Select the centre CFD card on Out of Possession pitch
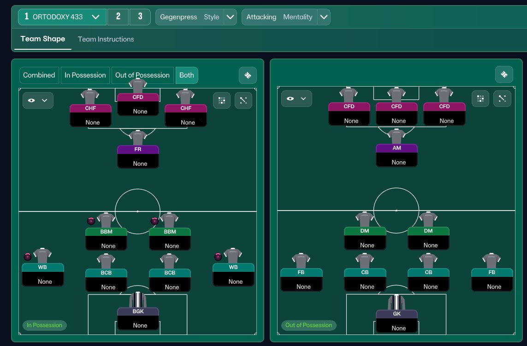The image size is (527, 346). pos(397,113)
